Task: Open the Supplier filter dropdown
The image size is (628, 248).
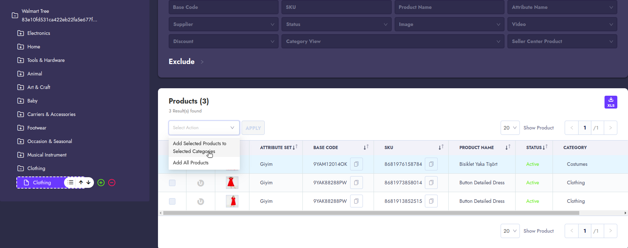Action: (223, 24)
